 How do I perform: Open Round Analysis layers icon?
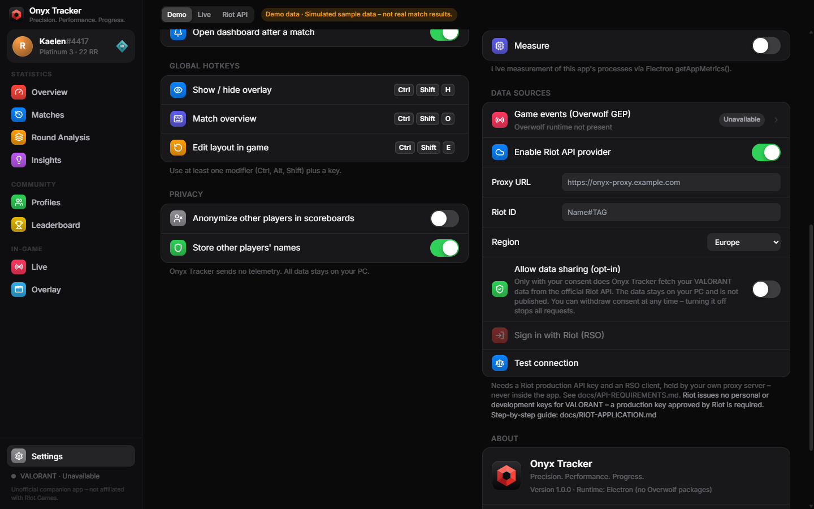(x=19, y=137)
